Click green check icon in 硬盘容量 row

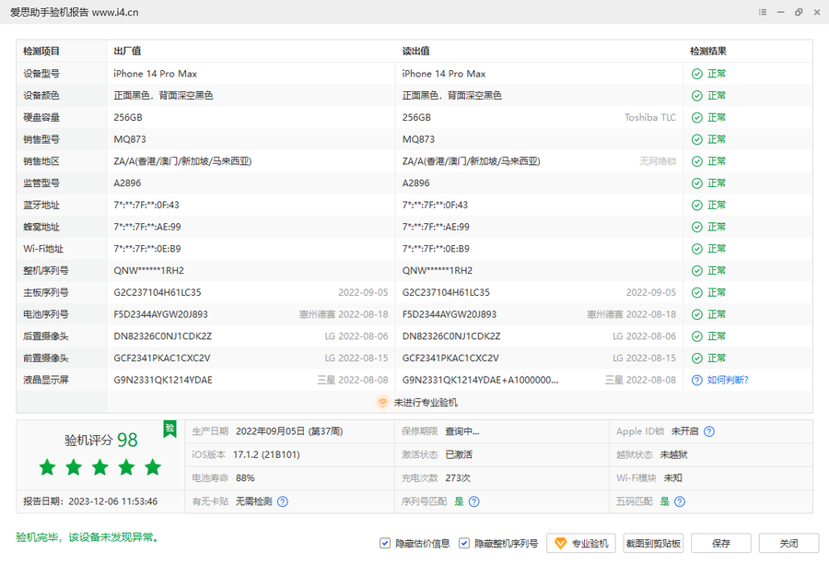pos(697,117)
